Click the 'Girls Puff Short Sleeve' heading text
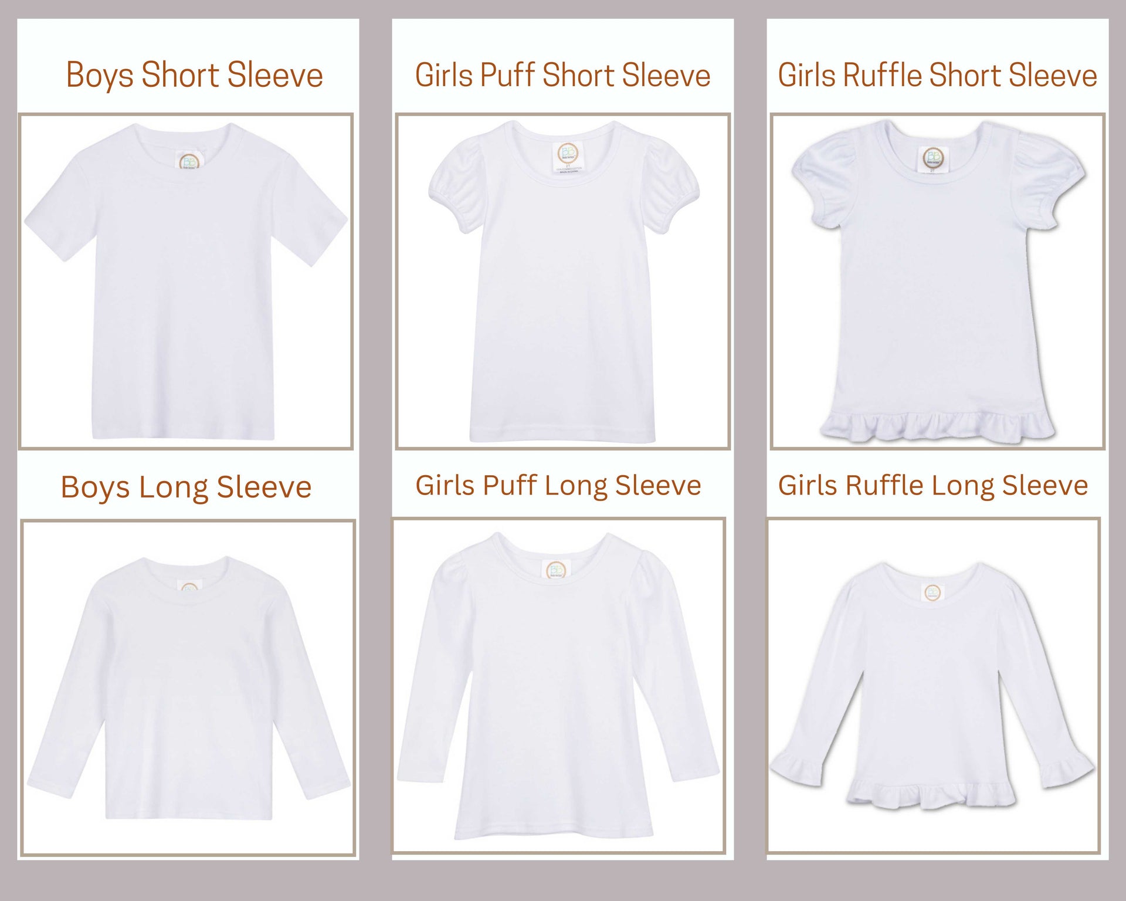 pos(563,76)
